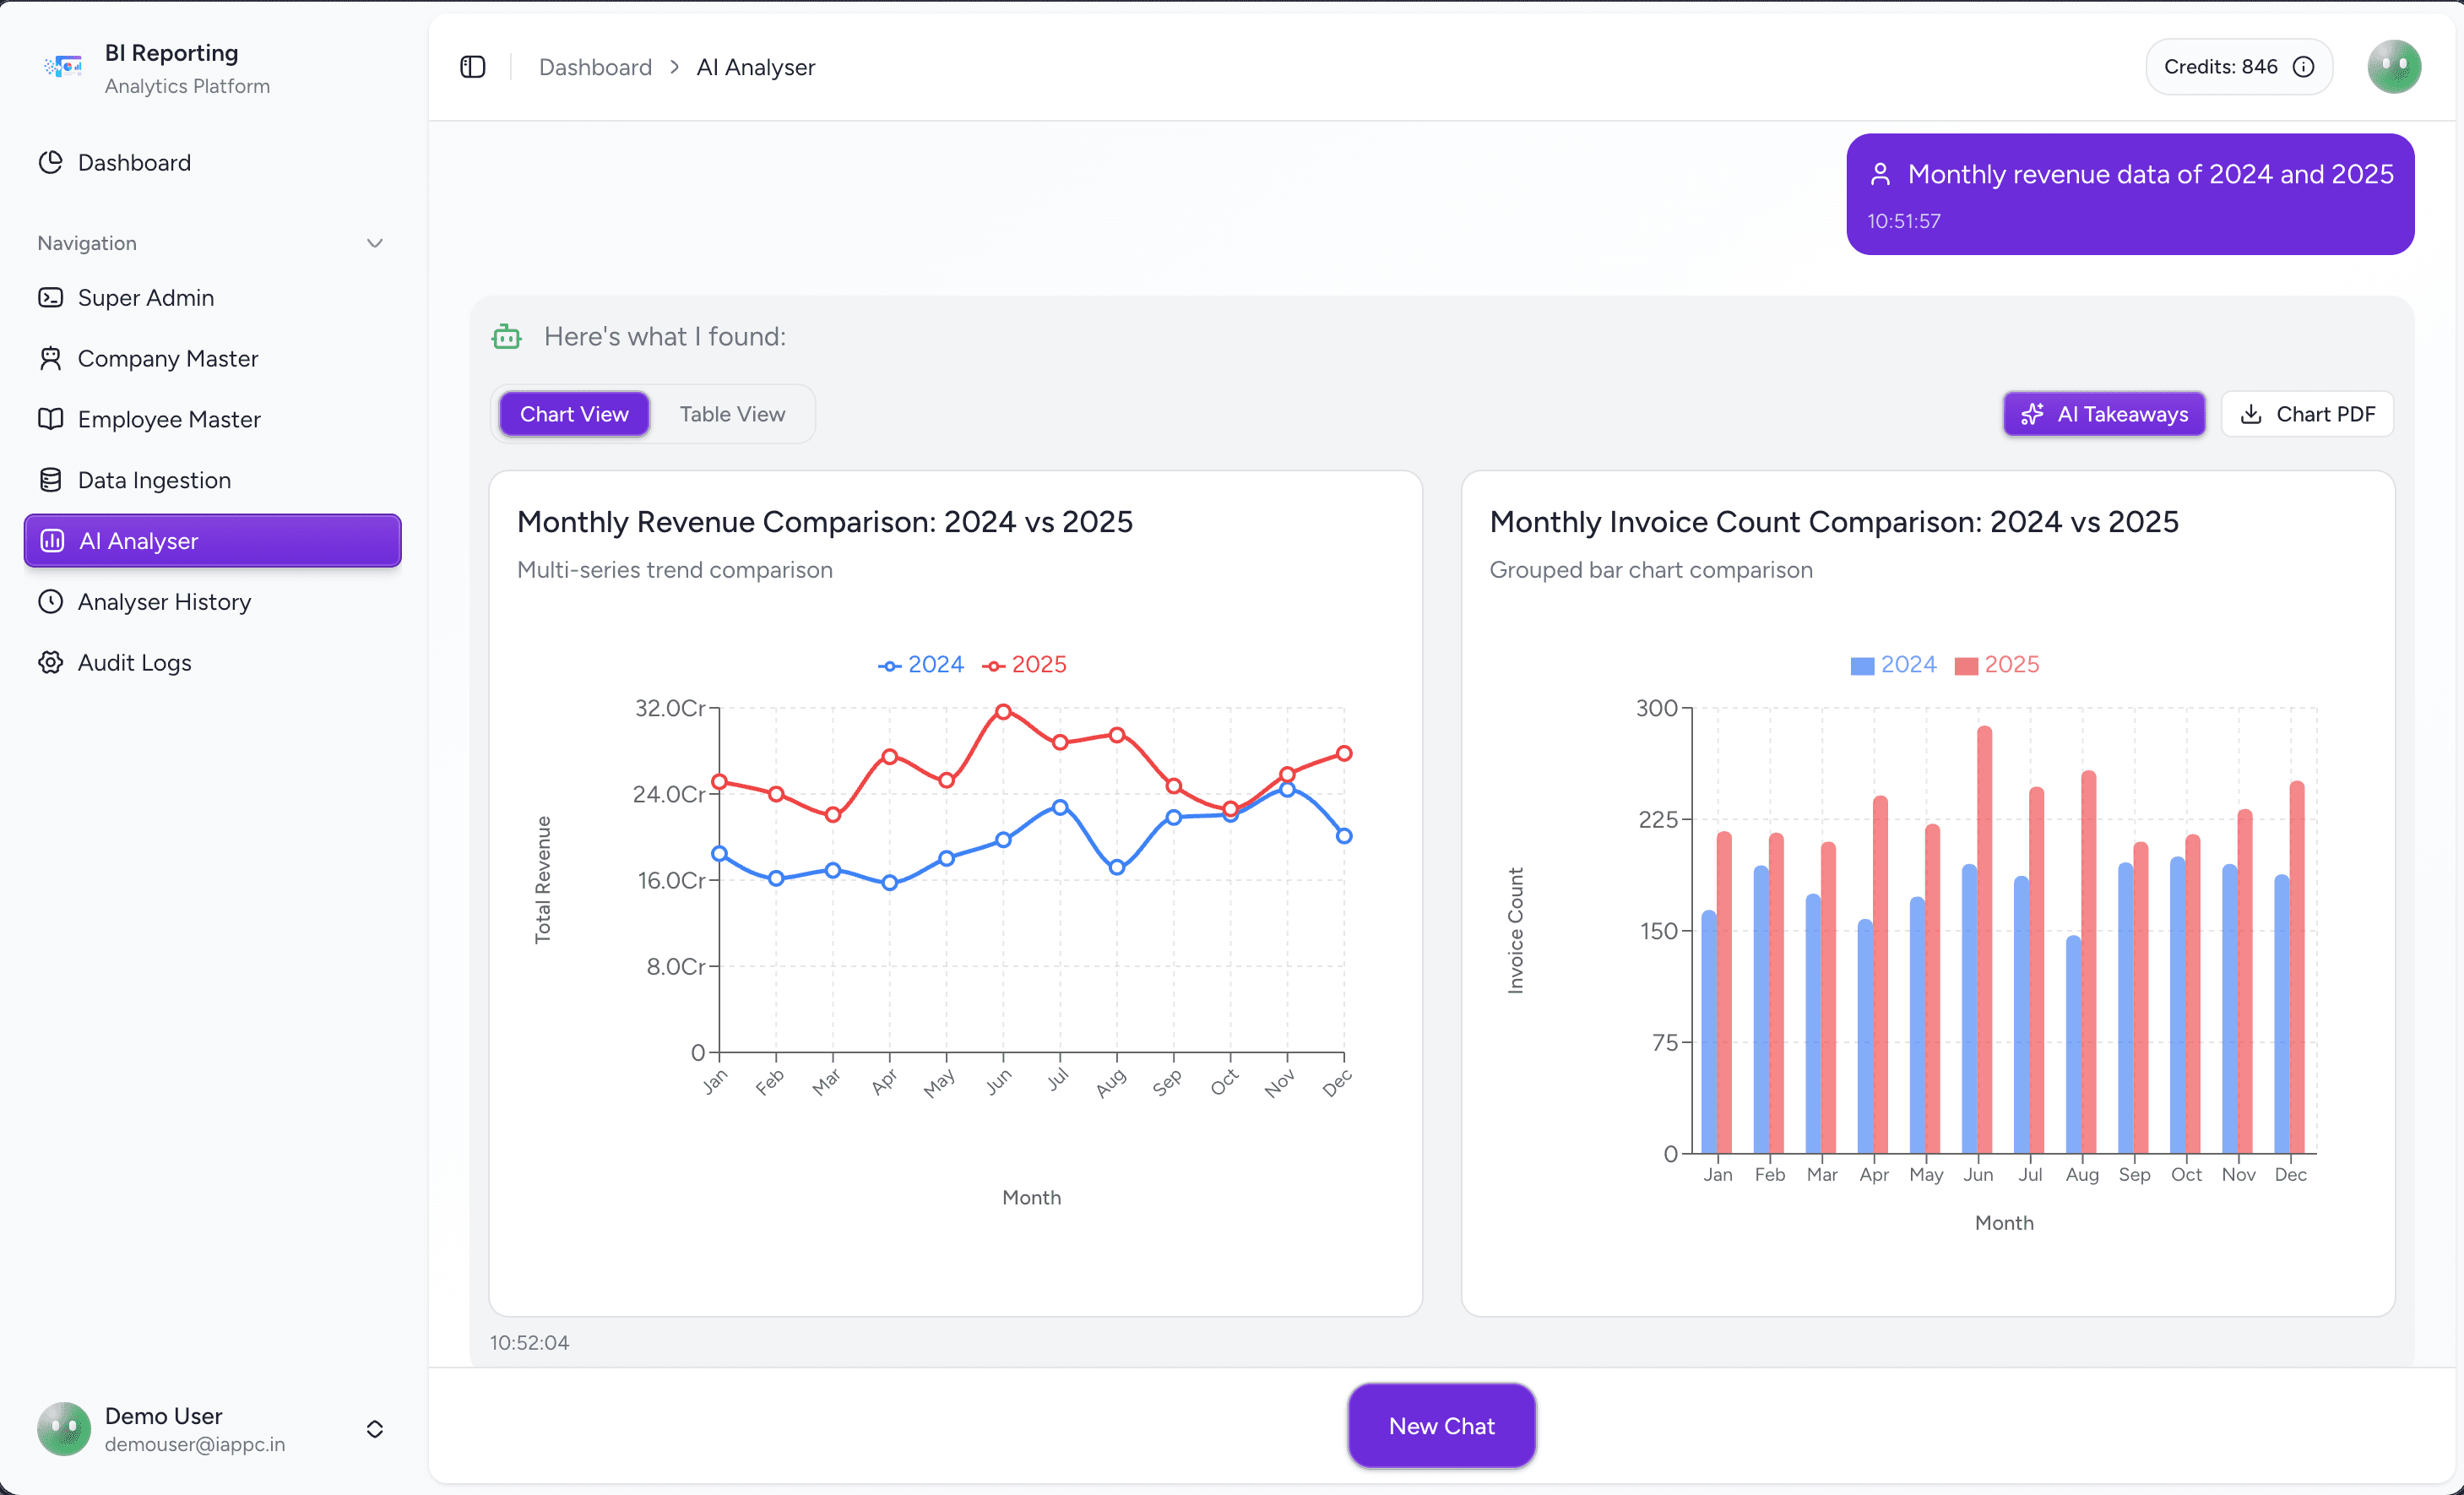Open Company Master menu item
The height and width of the screenshot is (1495, 2464).
tap(213, 358)
